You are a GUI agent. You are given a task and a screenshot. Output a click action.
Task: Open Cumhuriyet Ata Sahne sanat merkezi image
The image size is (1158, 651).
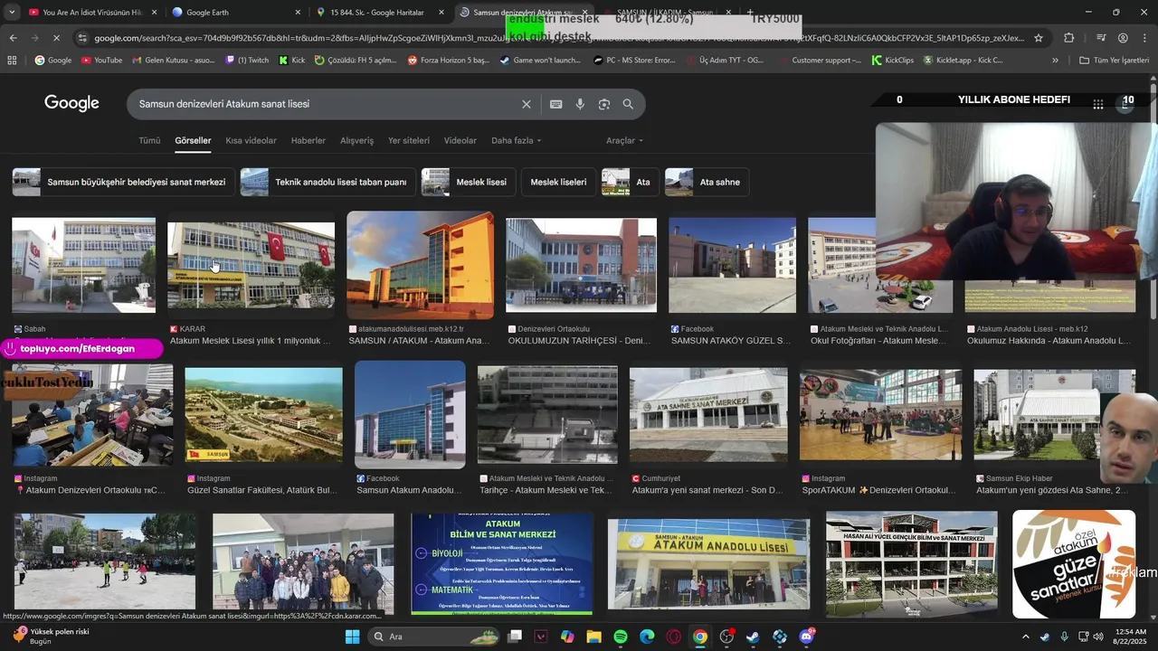(708, 414)
